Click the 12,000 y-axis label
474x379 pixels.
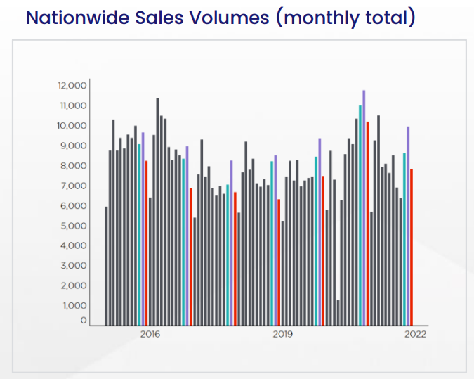pos(72,86)
